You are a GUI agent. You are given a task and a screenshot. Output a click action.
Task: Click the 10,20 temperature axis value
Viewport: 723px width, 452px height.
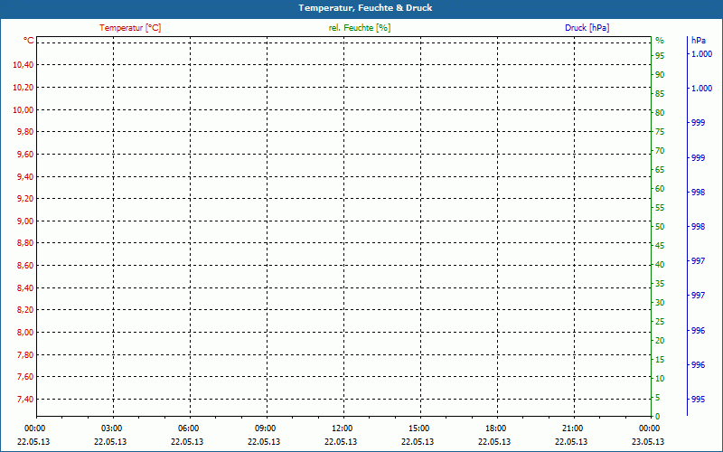pos(23,87)
